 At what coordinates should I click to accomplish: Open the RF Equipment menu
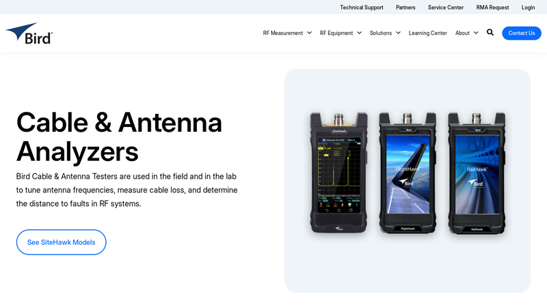pos(336,33)
